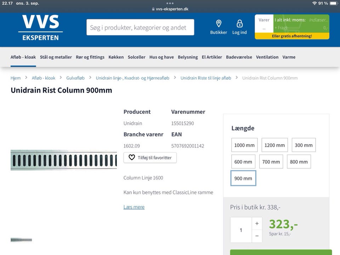Click Læs mere link

point(134,207)
